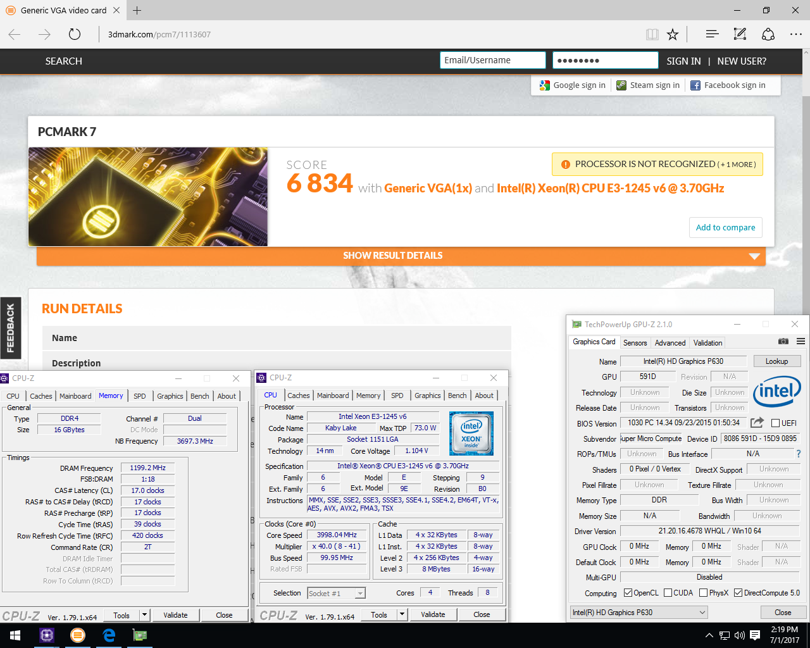Toggle UEFI checkbox in GPU-Z
Screen dimensions: 810x648
pyautogui.click(x=775, y=423)
